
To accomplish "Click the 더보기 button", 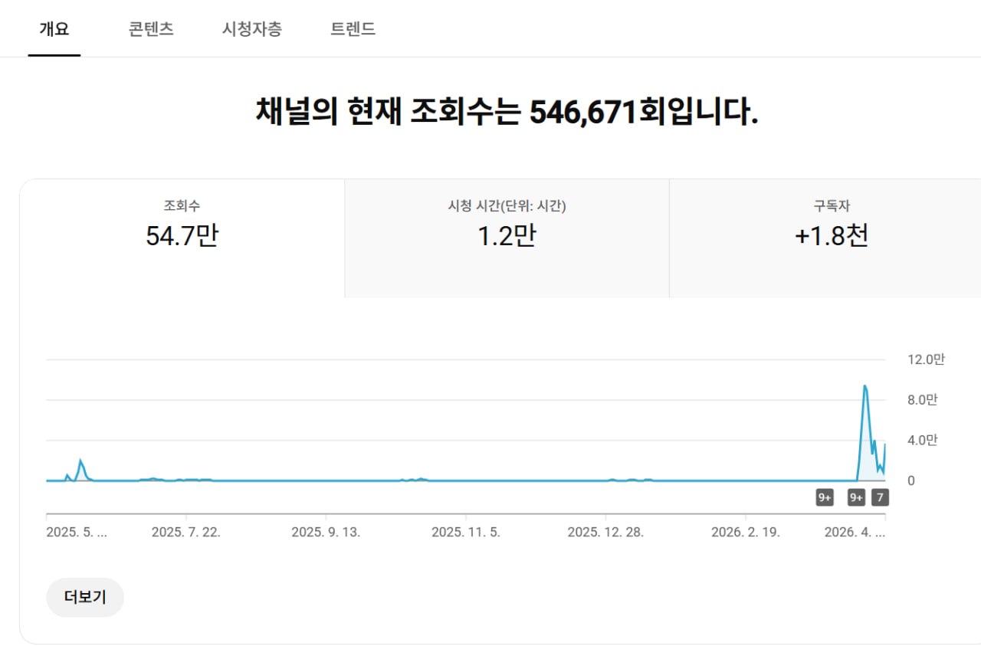I will pos(85,598).
